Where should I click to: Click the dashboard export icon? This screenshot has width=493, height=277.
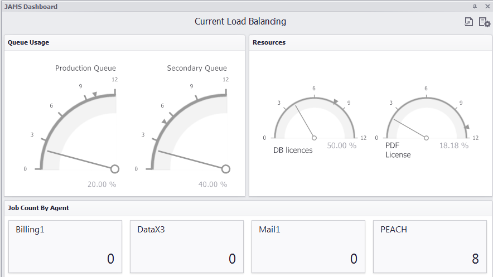[469, 22]
